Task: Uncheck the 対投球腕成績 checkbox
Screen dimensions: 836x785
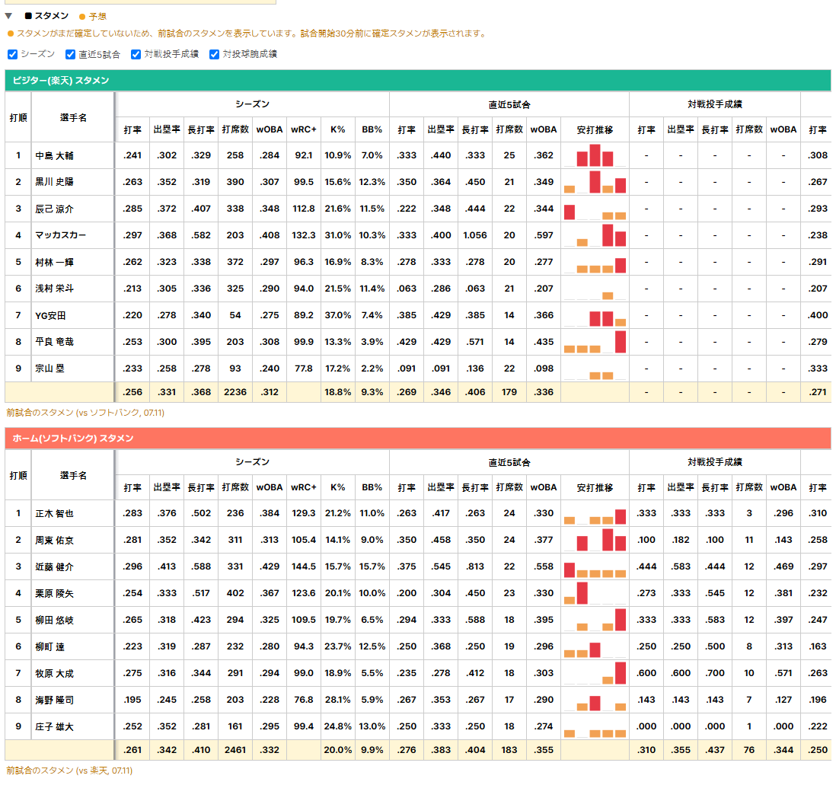Action: coord(215,54)
